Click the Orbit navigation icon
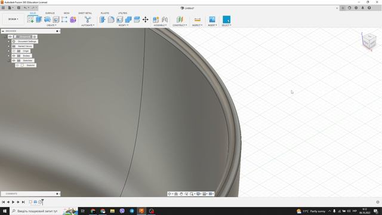The width and height of the screenshot is (382, 215). 170,193
